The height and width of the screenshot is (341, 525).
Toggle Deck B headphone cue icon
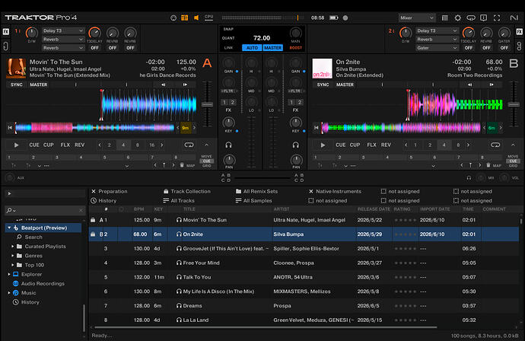click(x=296, y=145)
